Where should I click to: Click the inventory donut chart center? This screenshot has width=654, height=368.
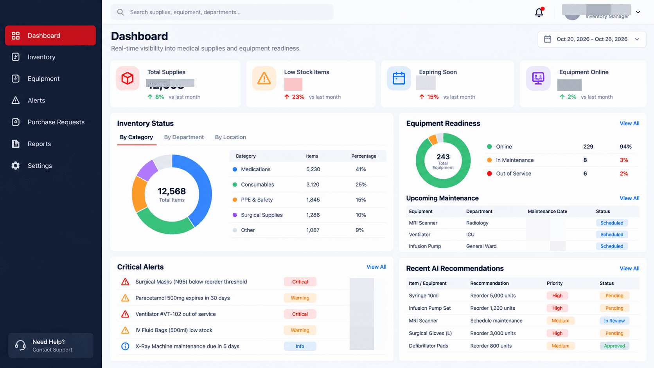tap(172, 194)
